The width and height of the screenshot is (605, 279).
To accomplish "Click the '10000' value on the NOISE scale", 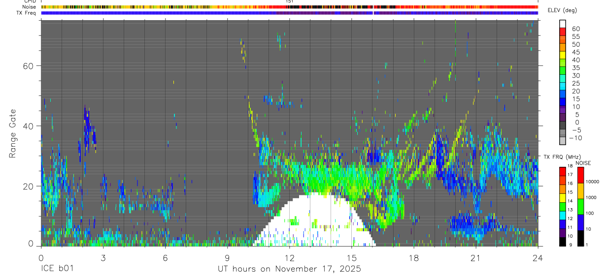I will pos(593,182).
